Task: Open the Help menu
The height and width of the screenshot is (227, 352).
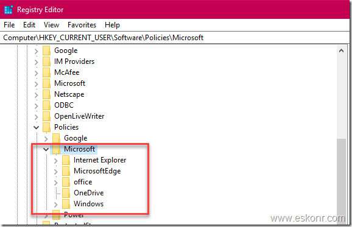Action: 112,25
